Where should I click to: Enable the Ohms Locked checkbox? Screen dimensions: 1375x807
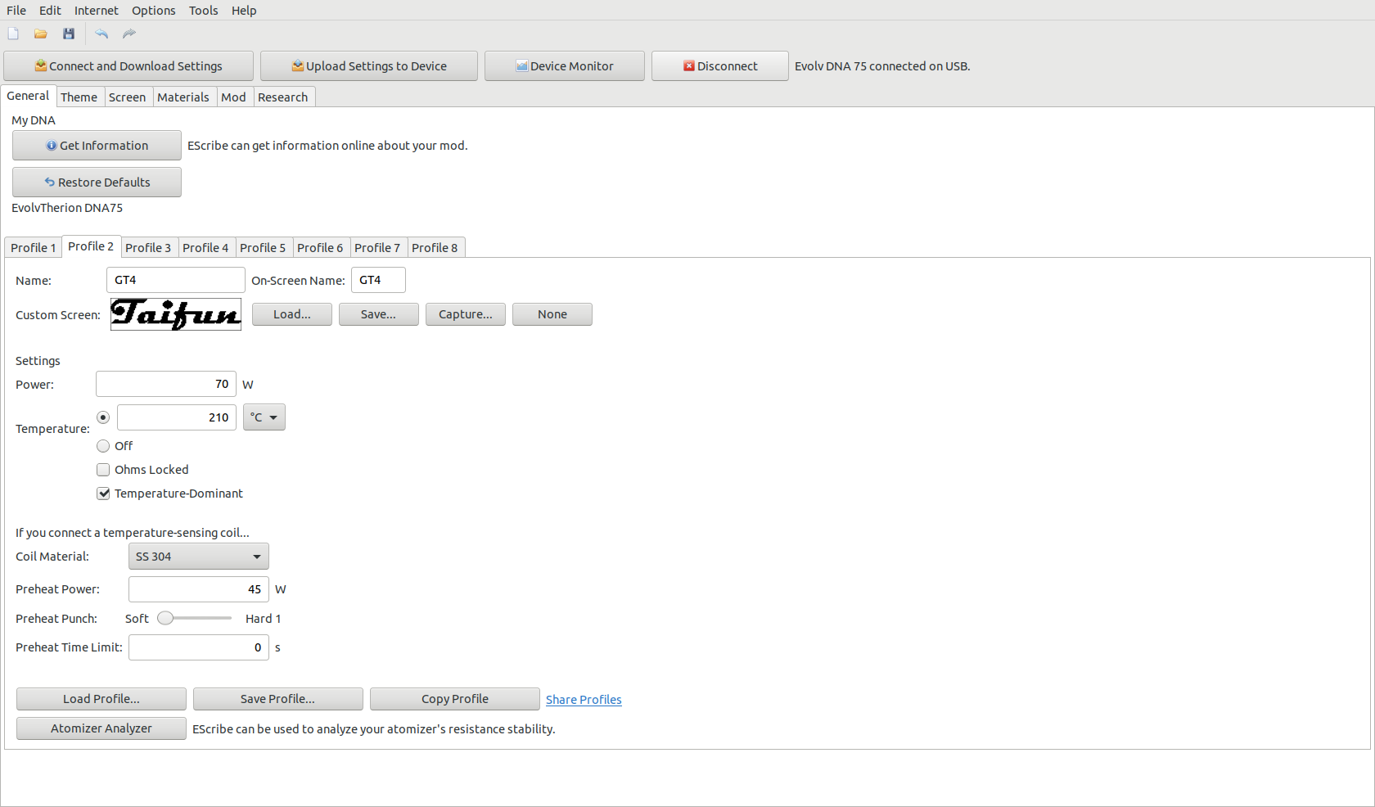[x=103, y=470]
